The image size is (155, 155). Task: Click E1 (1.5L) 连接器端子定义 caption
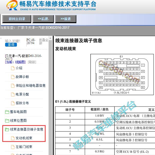point(73,101)
